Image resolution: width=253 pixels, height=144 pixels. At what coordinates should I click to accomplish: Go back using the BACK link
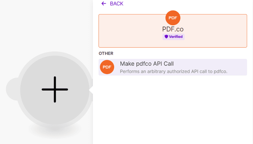point(116,4)
